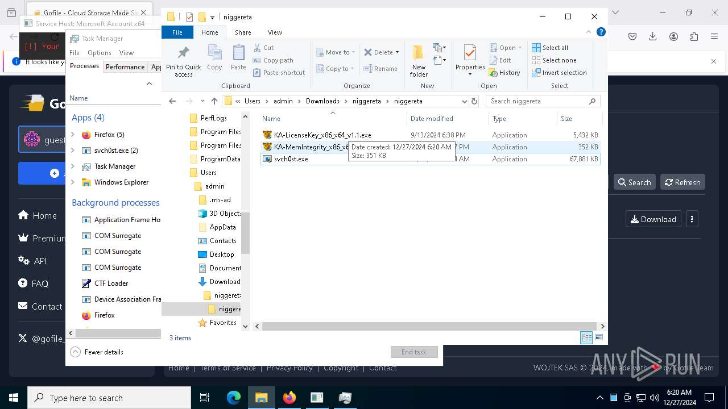The image size is (728, 409).
Task: Expand address bar history dropdown
Action: [464, 101]
